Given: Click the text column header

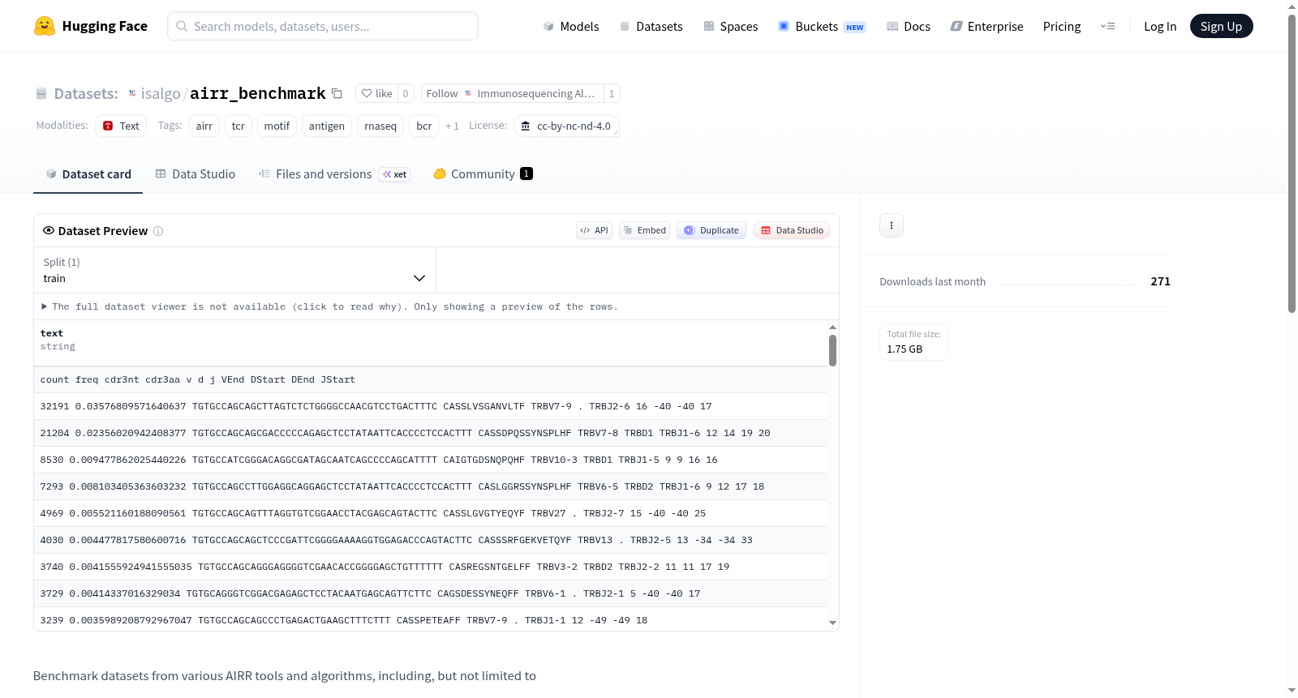Looking at the screenshot, I should pyautogui.click(x=52, y=333).
